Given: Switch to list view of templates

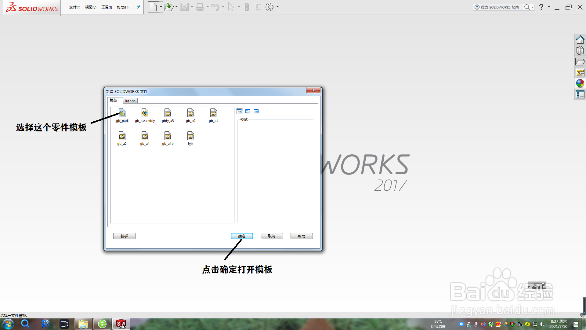Looking at the screenshot, I should [248, 111].
